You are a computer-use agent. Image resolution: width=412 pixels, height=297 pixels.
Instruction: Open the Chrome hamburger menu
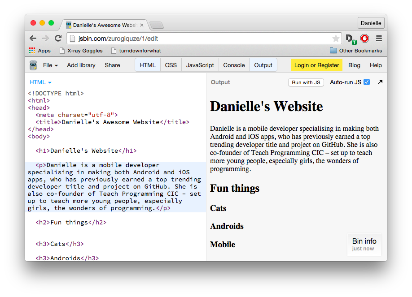pos(379,39)
